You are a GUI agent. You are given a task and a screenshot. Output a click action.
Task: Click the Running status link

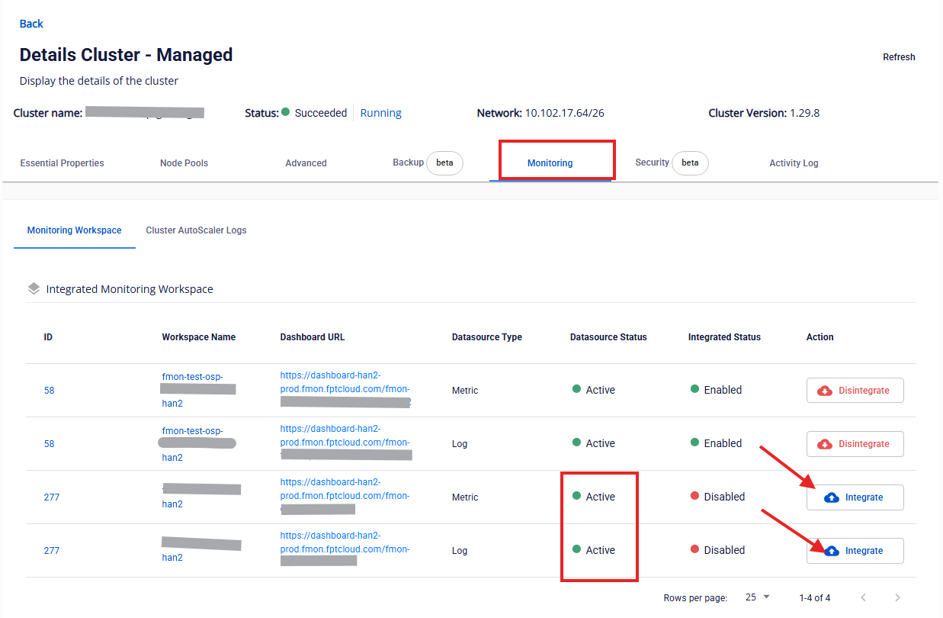(380, 113)
